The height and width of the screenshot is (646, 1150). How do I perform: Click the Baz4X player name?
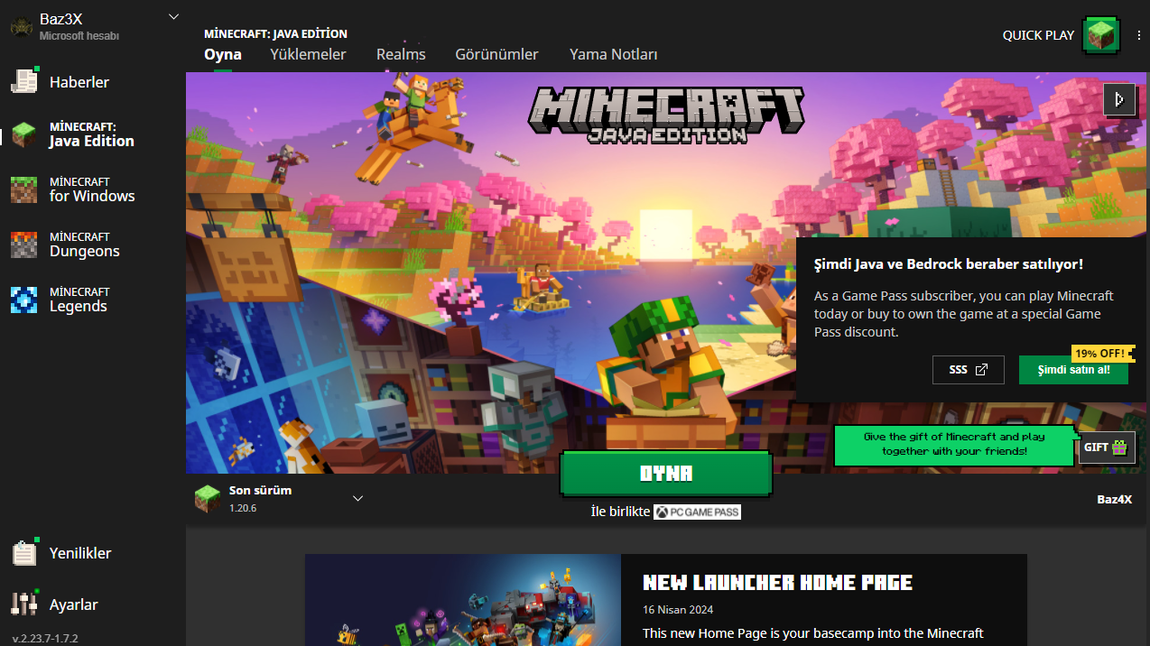point(1114,499)
